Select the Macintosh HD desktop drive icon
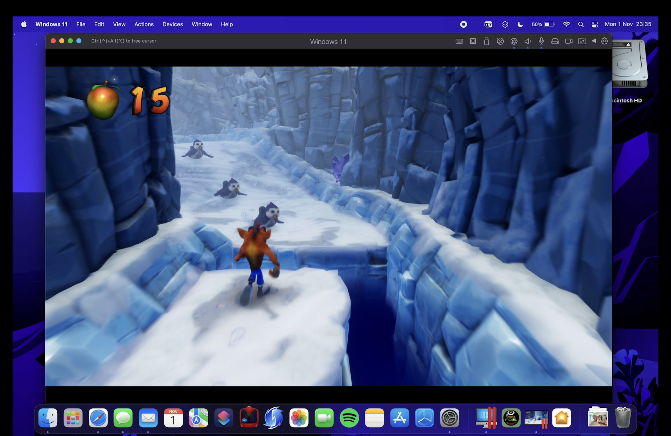 click(x=630, y=64)
